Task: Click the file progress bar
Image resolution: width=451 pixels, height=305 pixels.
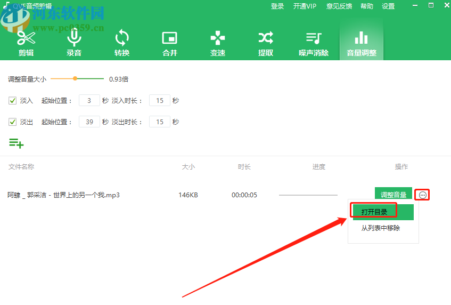Action: [x=308, y=195]
